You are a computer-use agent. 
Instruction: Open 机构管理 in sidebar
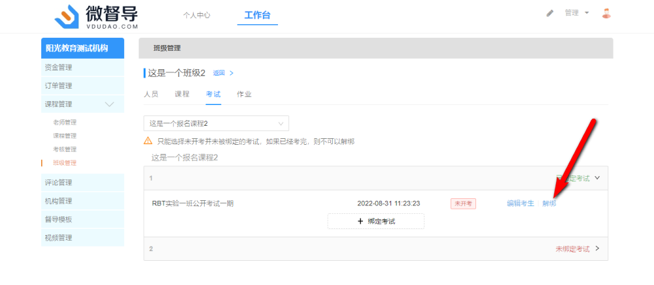[x=82, y=200]
